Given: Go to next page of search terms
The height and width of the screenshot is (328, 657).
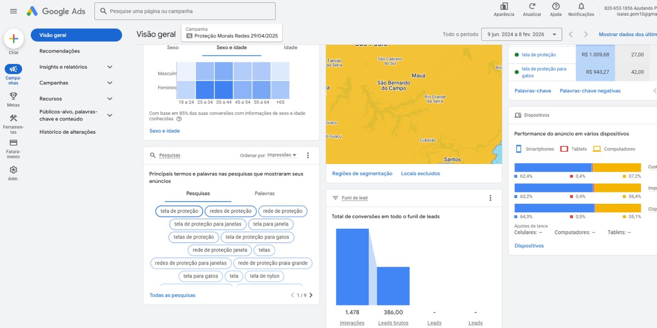Looking at the screenshot, I should tap(311, 295).
